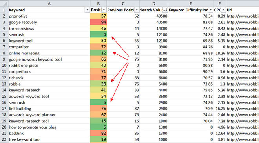Select the 'promotive' keyword cell
This screenshot has height=143, width=259.
click(x=49, y=16)
